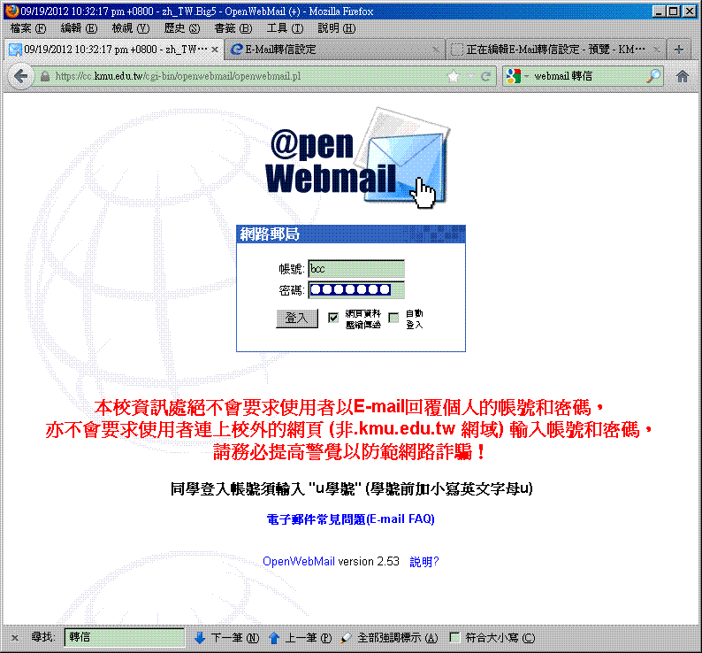The width and height of the screenshot is (702, 653).
Task: Bookmark this page with the star icon
Action: [454, 76]
